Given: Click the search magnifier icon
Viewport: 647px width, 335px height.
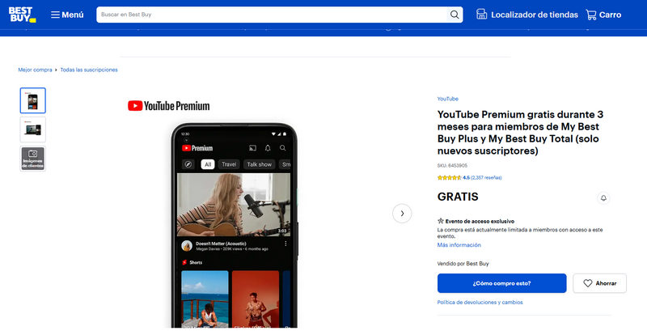Looking at the screenshot, I should [x=455, y=15].
